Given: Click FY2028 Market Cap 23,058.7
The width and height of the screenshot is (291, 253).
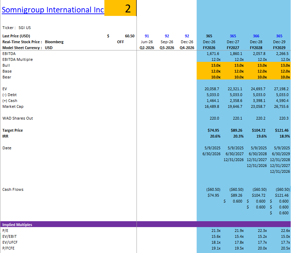Looking at the screenshot, I should click(x=258, y=106).
